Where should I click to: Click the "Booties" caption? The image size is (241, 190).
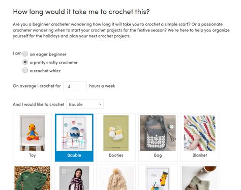point(116,155)
